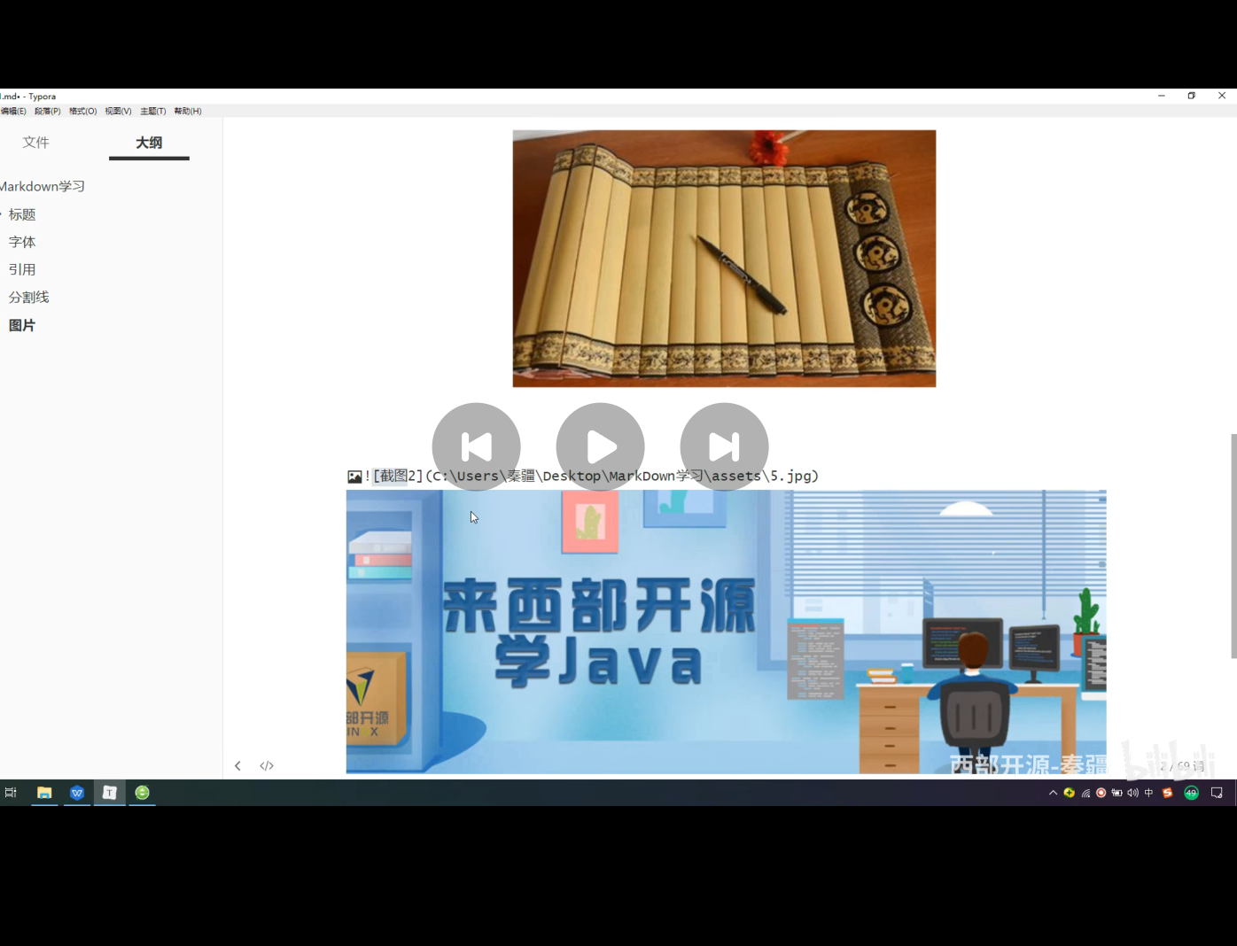Select the bamboo scroll image
Viewport: 1237px width, 946px height.
(x=724, y=259)
